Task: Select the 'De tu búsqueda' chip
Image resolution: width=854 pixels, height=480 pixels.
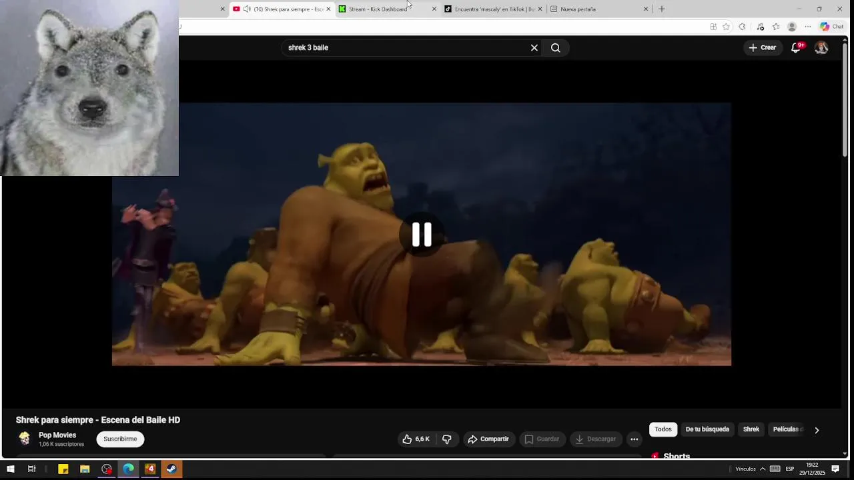Action: pyautogui.click(x=707, y=429)
